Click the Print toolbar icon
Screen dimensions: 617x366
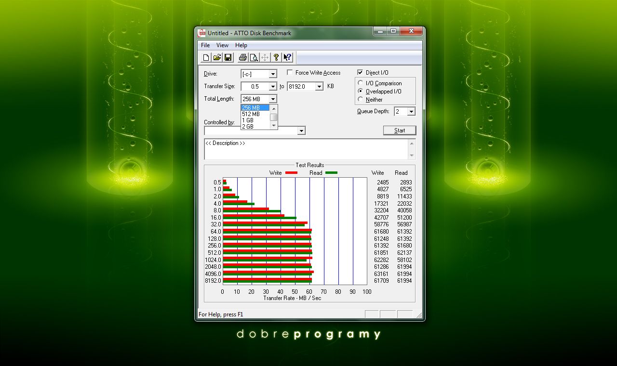(x=243, y=58)
